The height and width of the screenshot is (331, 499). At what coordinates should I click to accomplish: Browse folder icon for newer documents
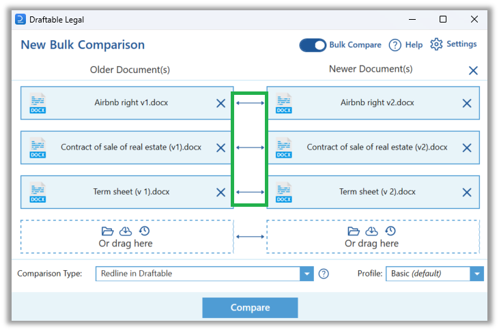(354, 231)
